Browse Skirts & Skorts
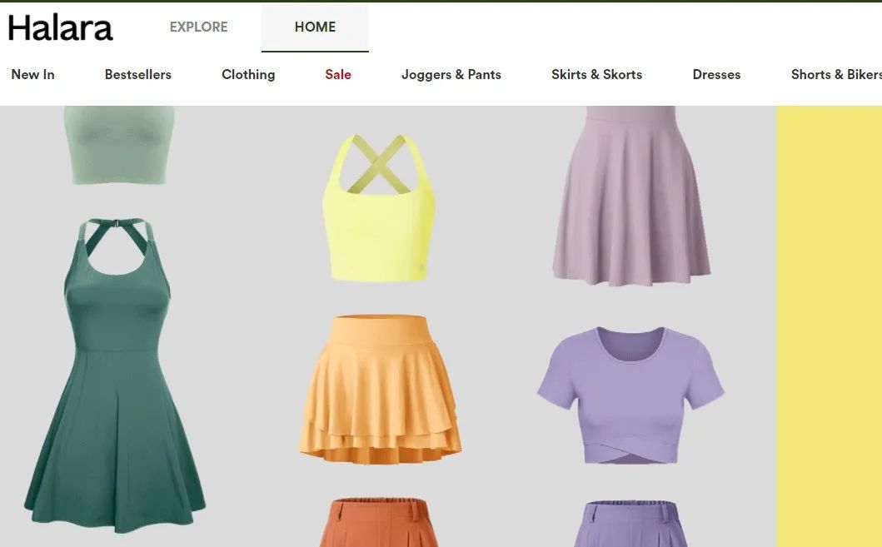The width and height of the screenshot is (882, 547). coord(596,74)
